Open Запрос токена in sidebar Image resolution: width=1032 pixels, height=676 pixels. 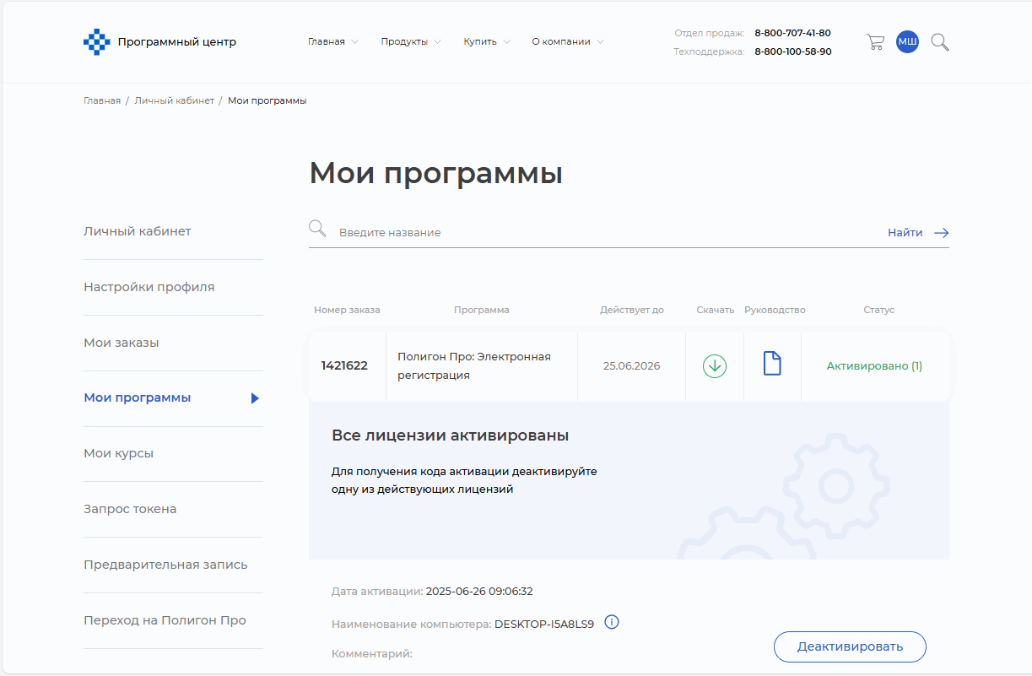tap(130, 509)
